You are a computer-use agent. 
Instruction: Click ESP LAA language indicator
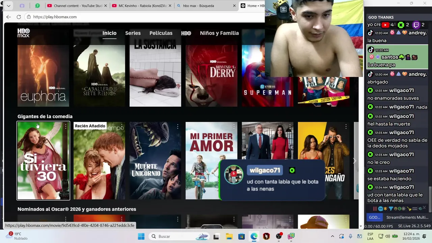tap(370, 236)
